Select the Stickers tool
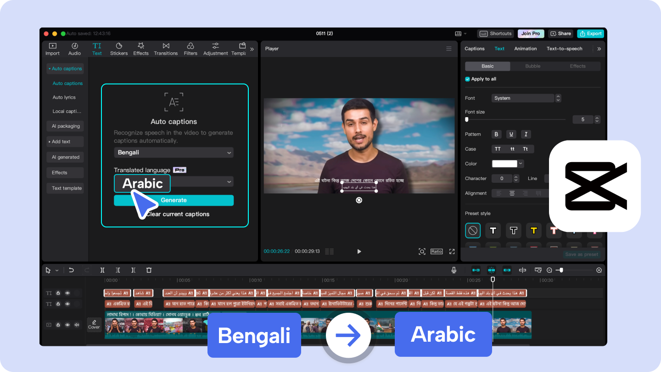661x372 pixels. coord(119,49)
